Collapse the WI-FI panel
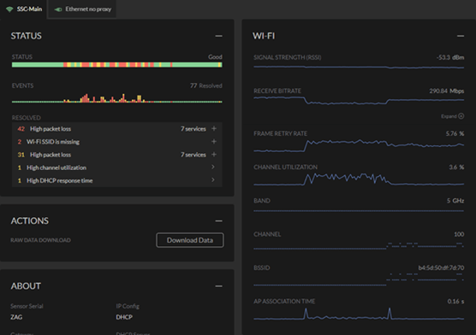 [x=461, y=36]
